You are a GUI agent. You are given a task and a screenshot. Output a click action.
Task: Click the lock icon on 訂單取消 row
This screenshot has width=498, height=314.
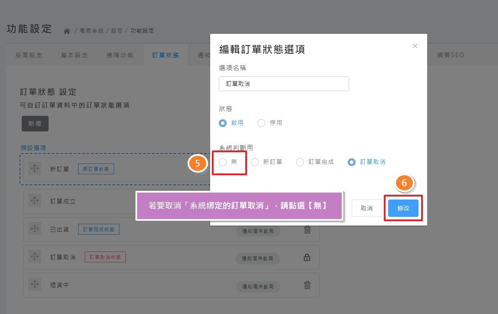coord(307,258)
